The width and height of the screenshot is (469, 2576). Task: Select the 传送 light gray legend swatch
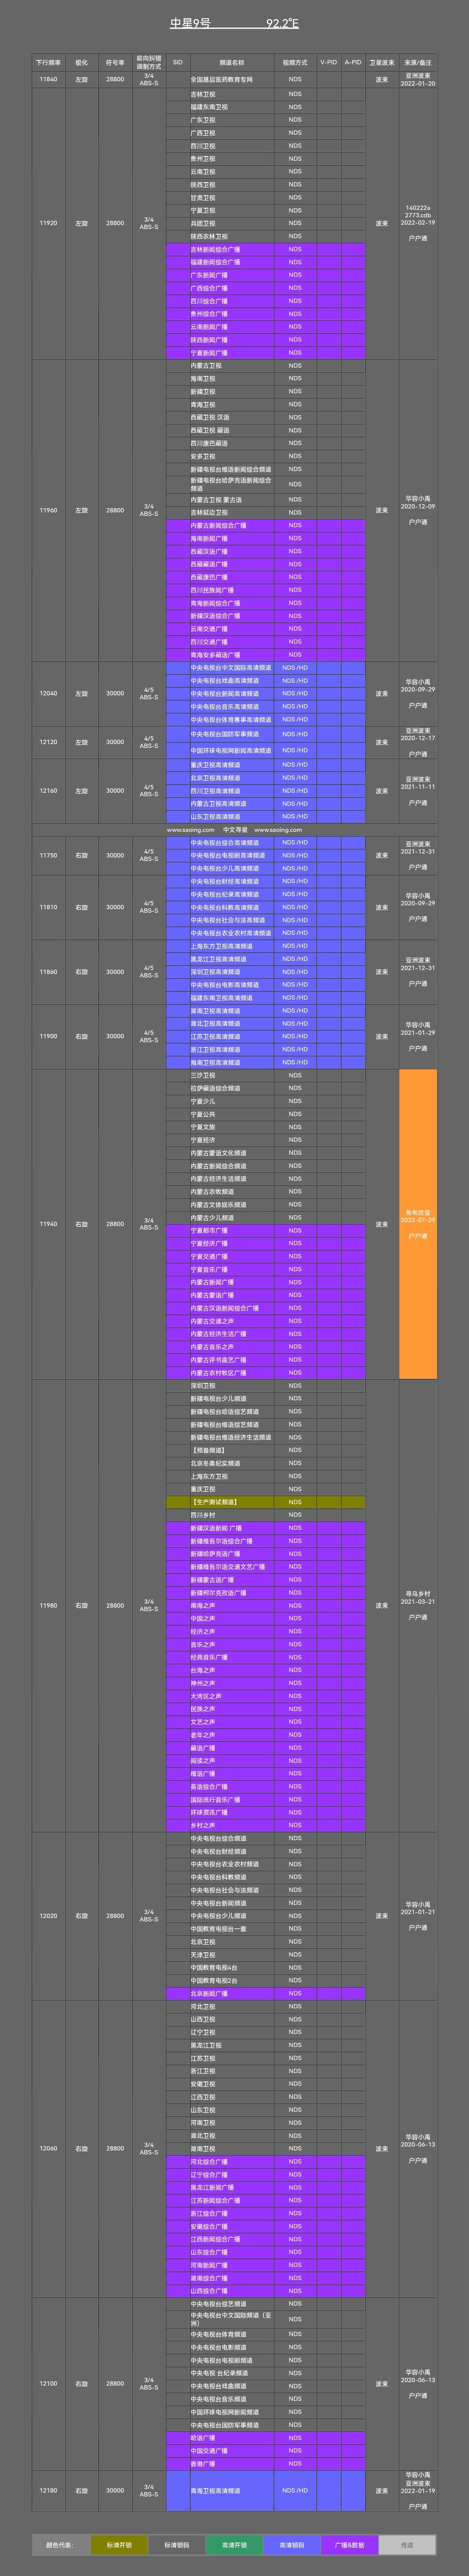coord(407,2545)
